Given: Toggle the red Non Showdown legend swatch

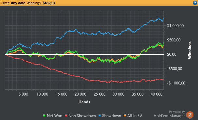Looking at the screenshot, I should point(66,115).
